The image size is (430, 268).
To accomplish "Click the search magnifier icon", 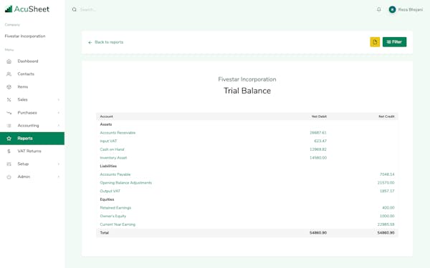I will tap(74, 9).
